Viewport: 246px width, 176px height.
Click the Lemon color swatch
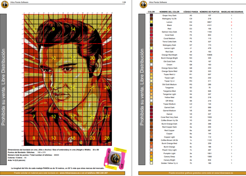pos(151,22)
